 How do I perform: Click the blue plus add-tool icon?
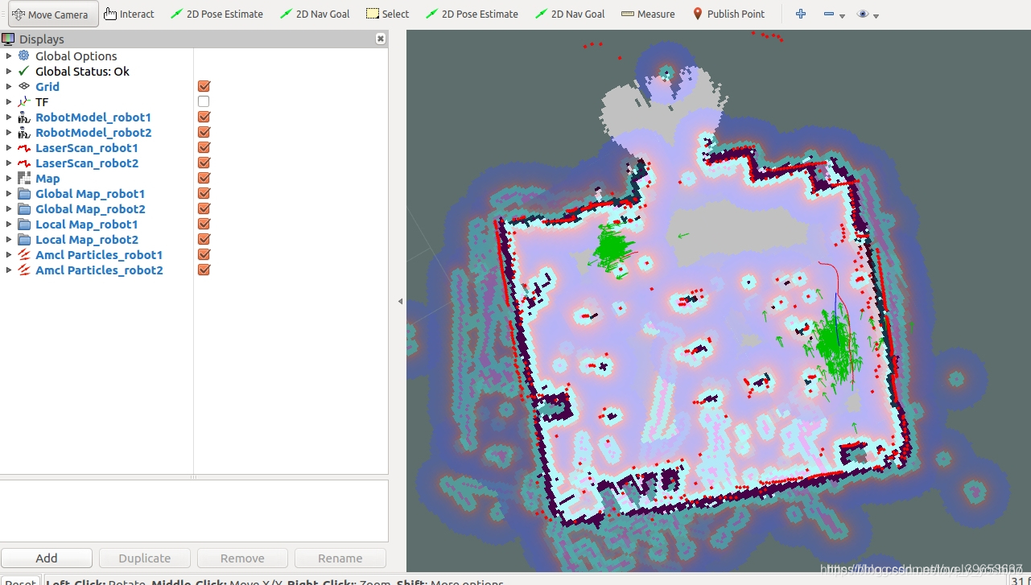coord(800,14)
